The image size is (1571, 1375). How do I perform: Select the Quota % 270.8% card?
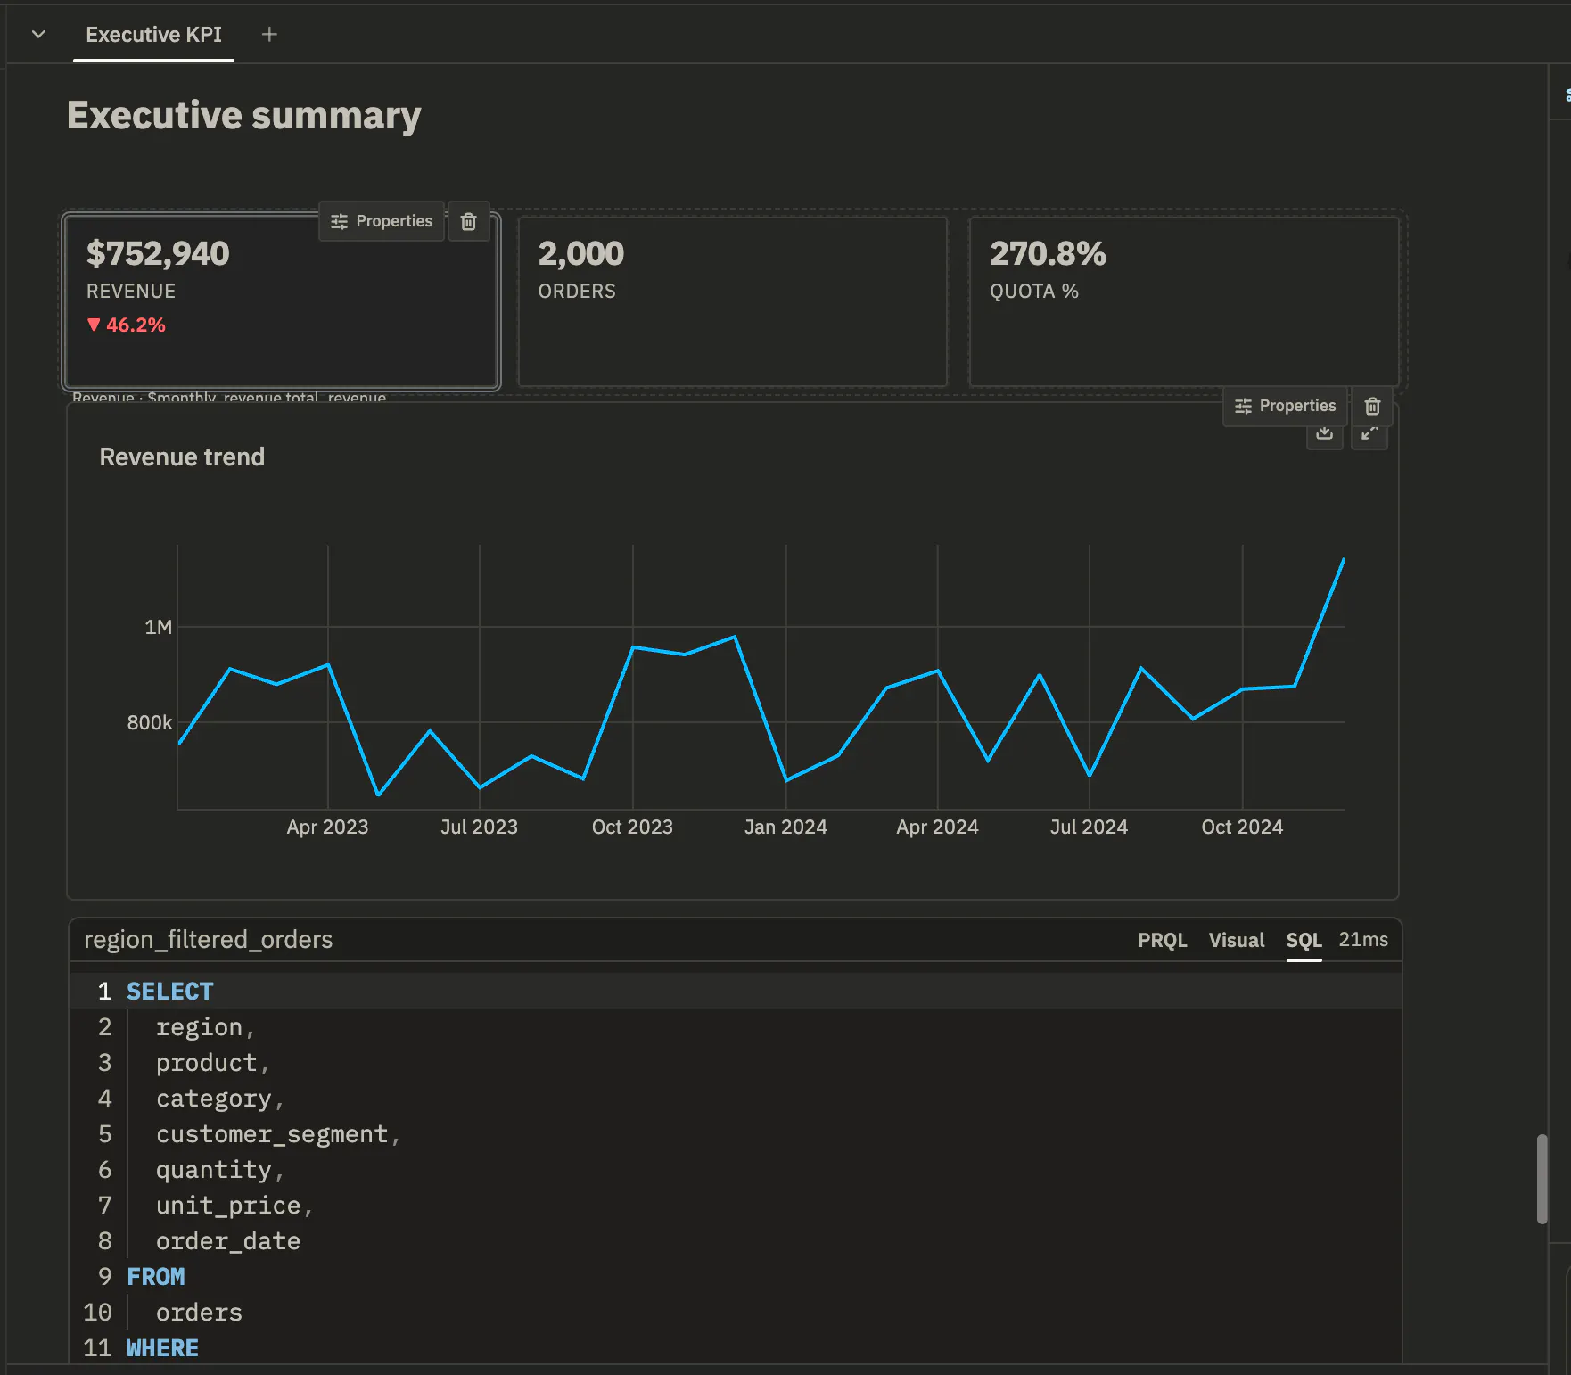[1184, 301]
